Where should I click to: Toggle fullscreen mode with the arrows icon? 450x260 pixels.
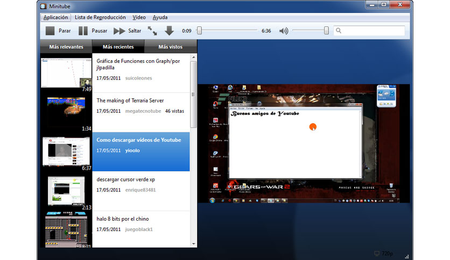click(x=152, y=31)
